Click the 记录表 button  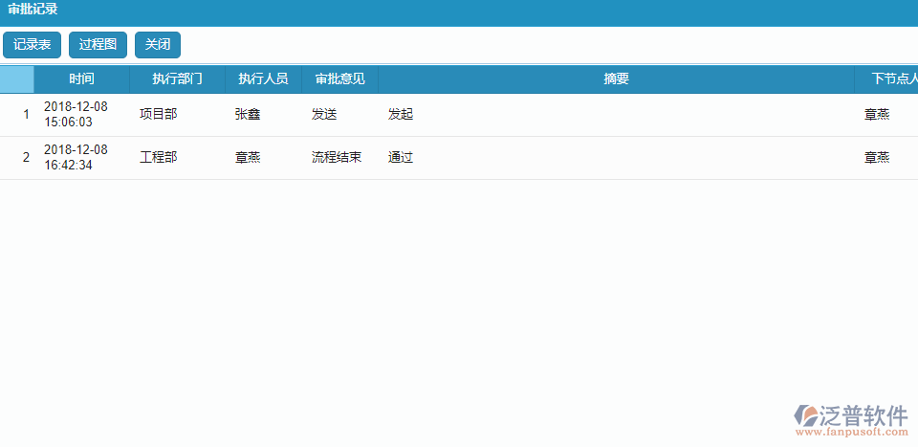coord(32,45)
